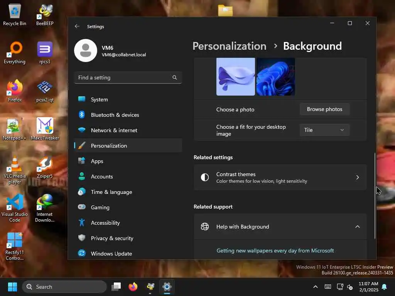The height and width of the screenshot is (296, 395).
Task: Click the Contrast themes chevron arrow
Action: point(358,177)
